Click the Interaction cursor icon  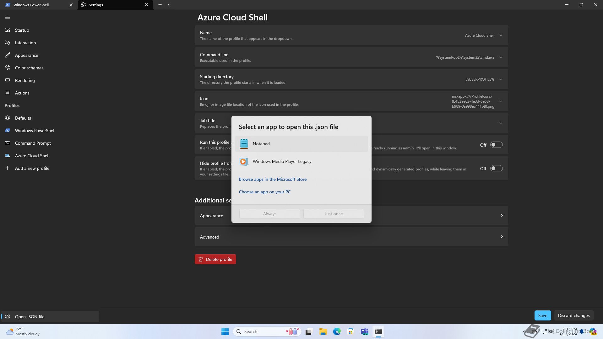tap(8, 43)
